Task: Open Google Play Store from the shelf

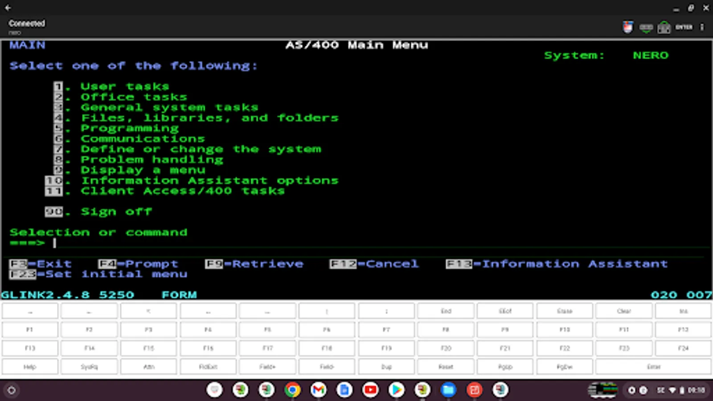Action: (x=396, y=390)
